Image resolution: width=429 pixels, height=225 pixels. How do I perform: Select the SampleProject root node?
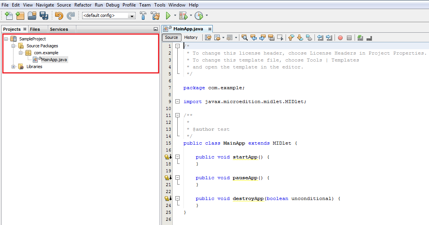click(32, 39)
